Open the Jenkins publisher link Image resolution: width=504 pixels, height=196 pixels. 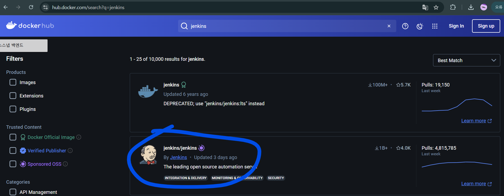coord(178,157)
